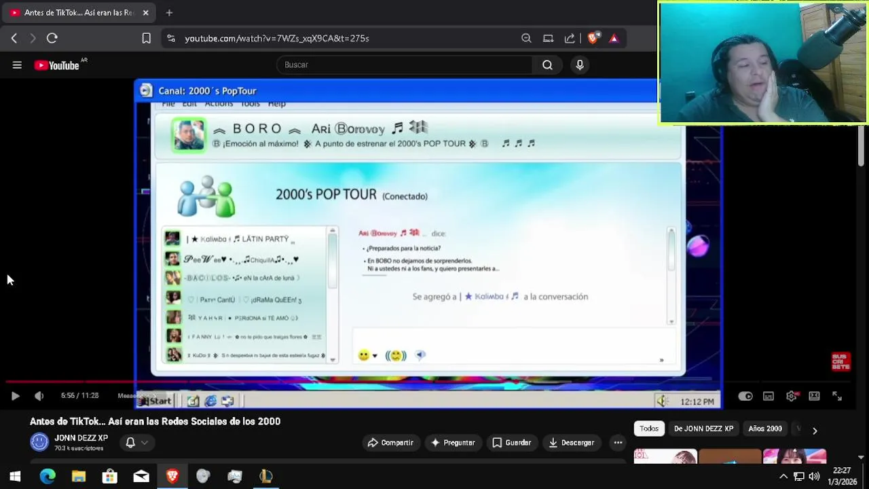Open Brave Rewards triangle icon

(614, 38)
